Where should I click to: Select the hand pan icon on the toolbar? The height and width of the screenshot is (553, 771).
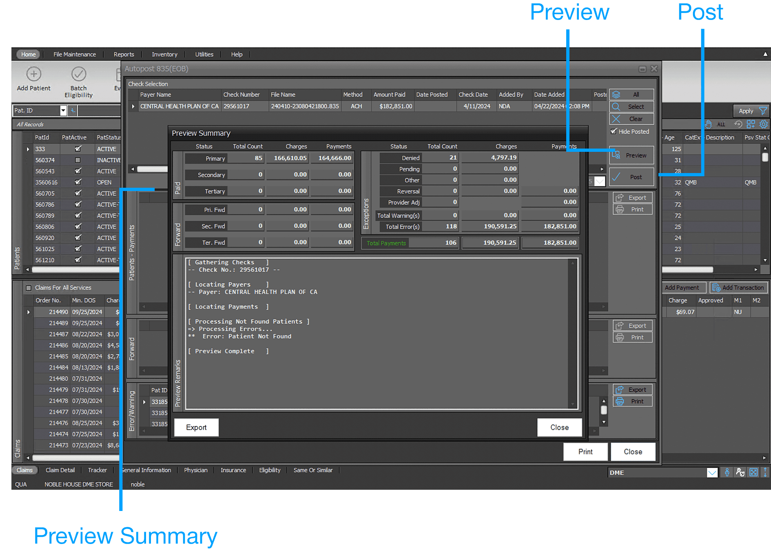(709, 124)
